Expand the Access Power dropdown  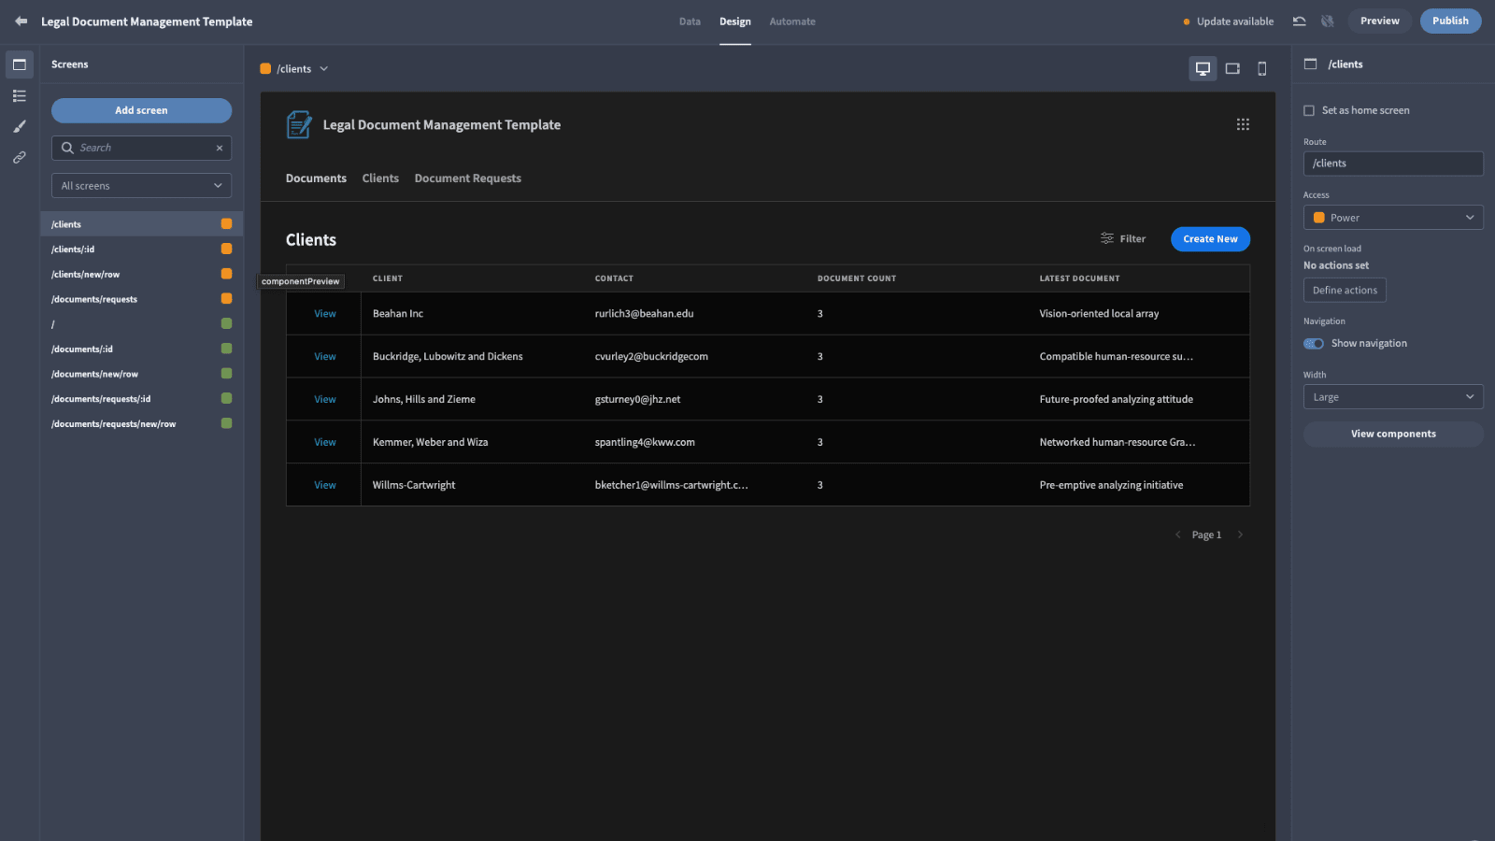pos(1393,218)
